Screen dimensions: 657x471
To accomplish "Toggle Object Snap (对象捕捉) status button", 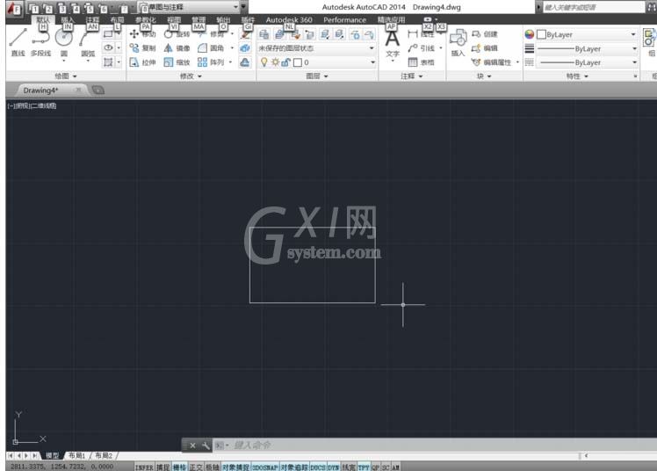I will pyautogui.click(x=236, y=467).
